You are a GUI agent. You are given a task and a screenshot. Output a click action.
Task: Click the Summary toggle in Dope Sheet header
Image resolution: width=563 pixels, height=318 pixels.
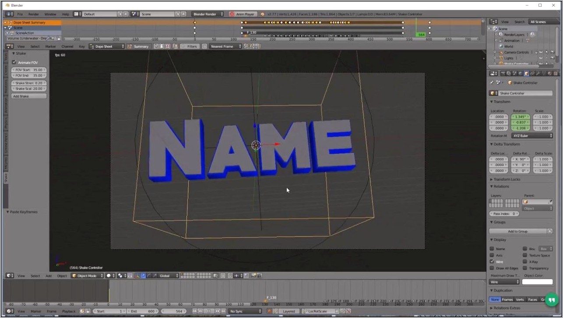click(138, 46)
